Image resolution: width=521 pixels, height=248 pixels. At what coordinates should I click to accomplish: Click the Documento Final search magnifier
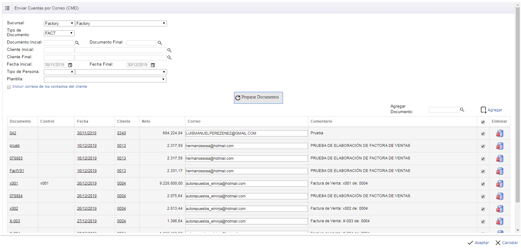point(160,43)
